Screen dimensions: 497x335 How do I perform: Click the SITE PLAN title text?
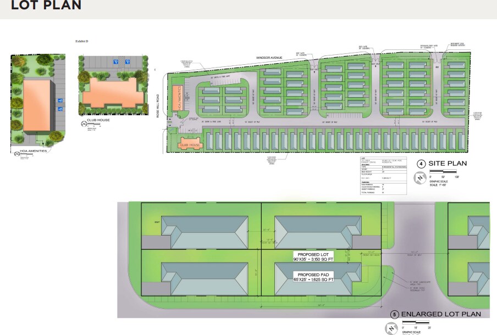pos(448,164)
